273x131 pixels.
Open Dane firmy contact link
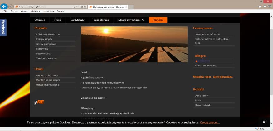pyautogui.click(x=201, y=96)
